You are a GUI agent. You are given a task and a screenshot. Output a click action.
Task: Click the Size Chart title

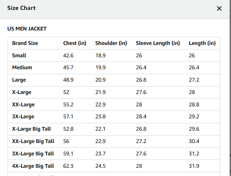coord(21,8)
